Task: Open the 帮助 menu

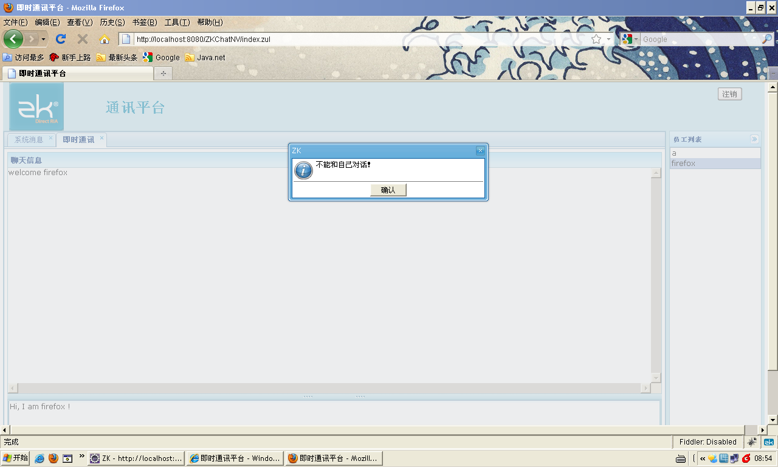Action: (210, 22)
